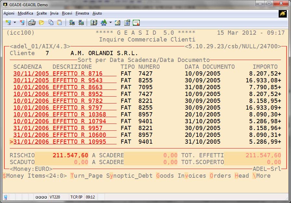291x203 pixels.
Task: Click the open book icon in toolbar
Action: click(94, 23)
